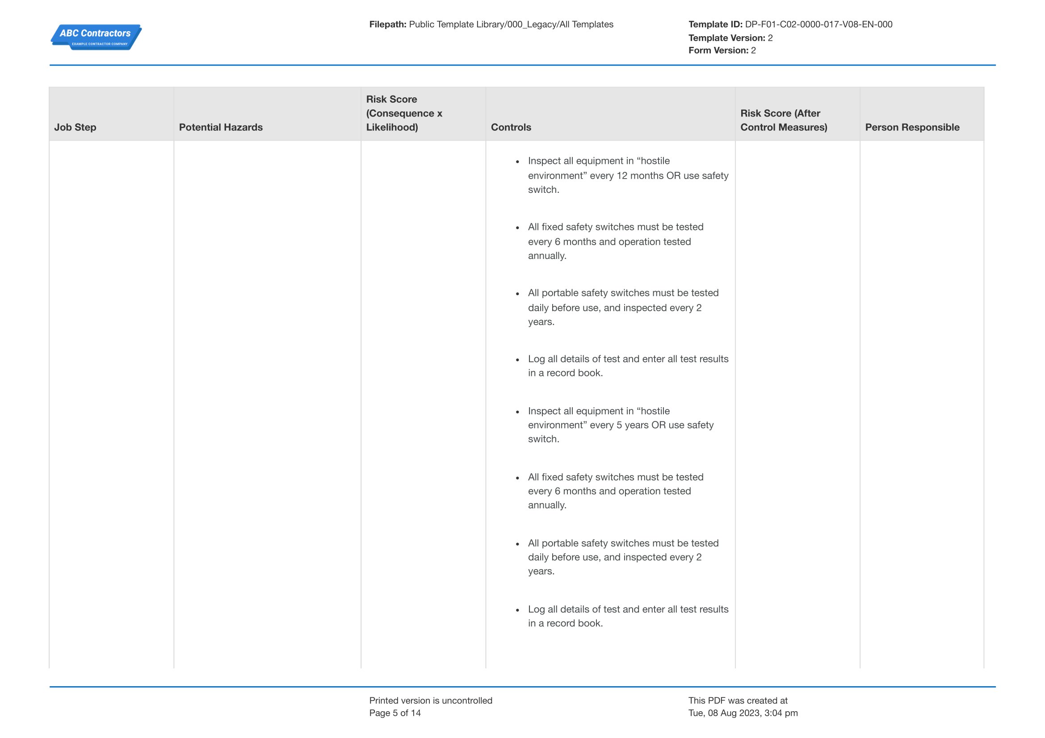Select the Filepath text in header
The height and width of the screenshot is (738, 1045).
[x=491, y=25]
